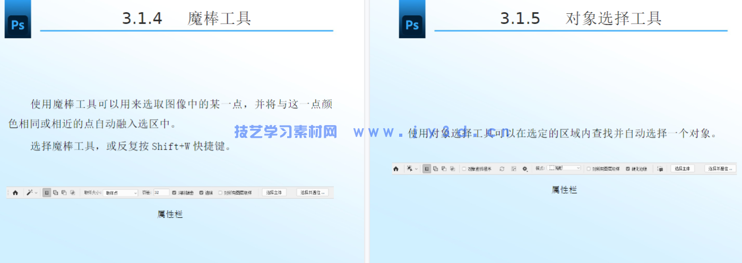The image size is (742, 263).
Task: Choose Subtract from Selection in Magic Wand bar
Action: [64, 193]
